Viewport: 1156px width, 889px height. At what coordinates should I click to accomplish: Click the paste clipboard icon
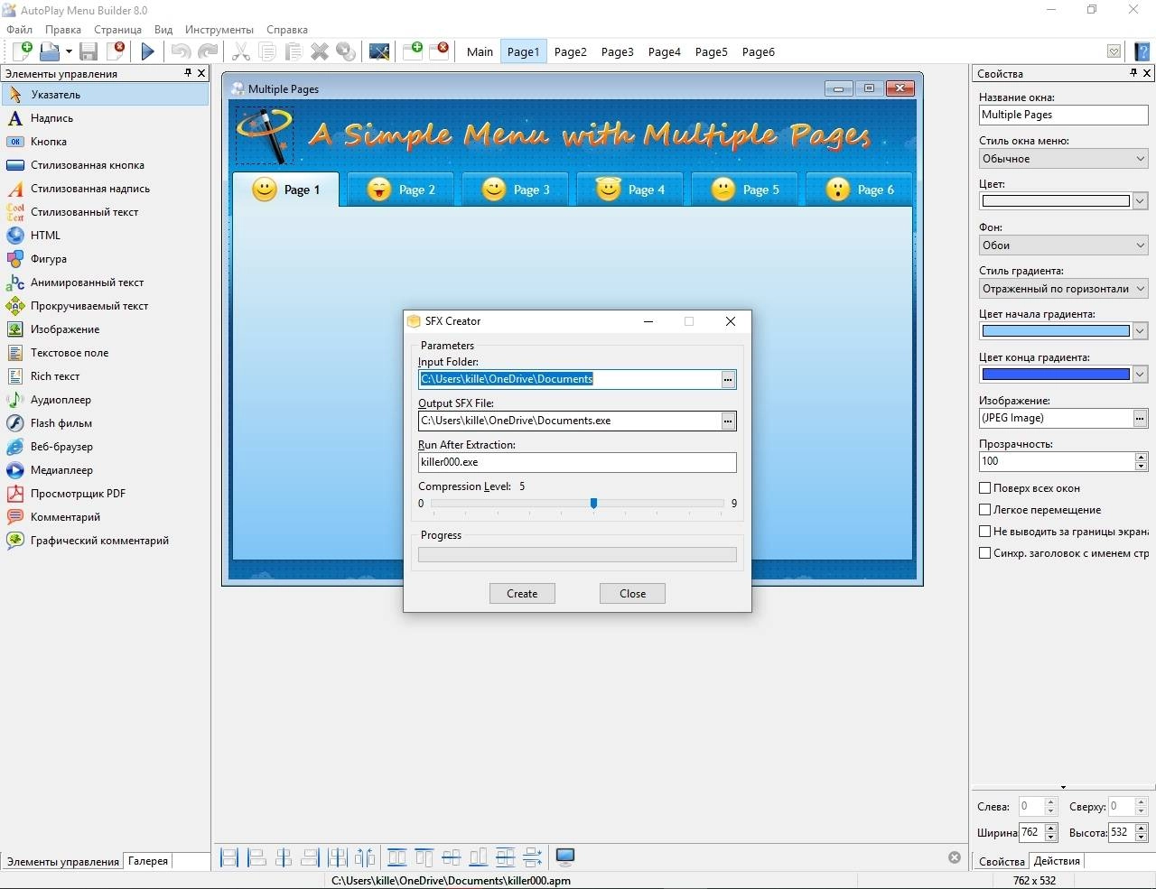tap(294, 51)
